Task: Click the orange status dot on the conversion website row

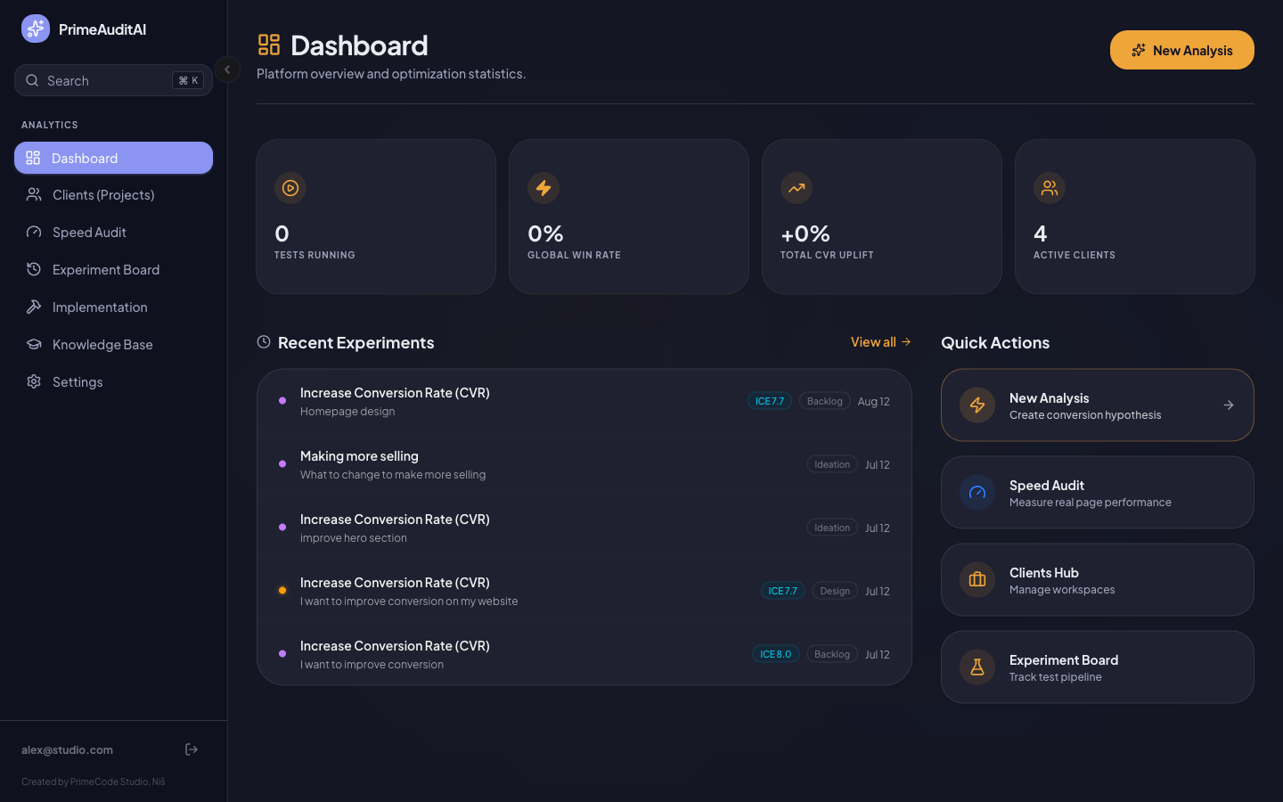Action: [x=282, y=590]
